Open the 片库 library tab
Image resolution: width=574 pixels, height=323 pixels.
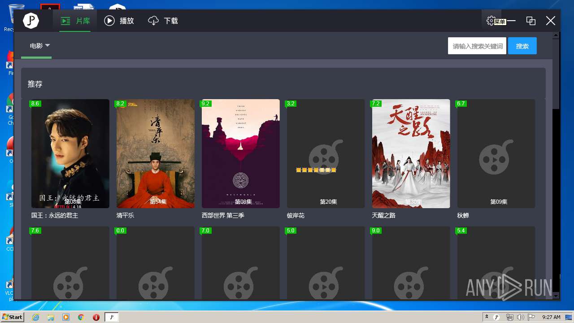(x=75, y=21)
